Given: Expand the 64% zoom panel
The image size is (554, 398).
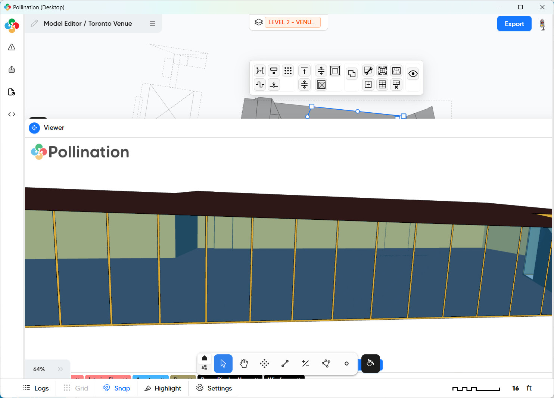Looking at the screenshot, I should (60, 369).
